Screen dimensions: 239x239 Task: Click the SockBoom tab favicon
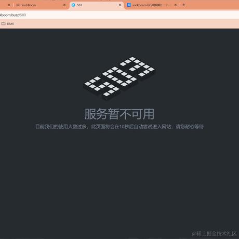point(18,5)
